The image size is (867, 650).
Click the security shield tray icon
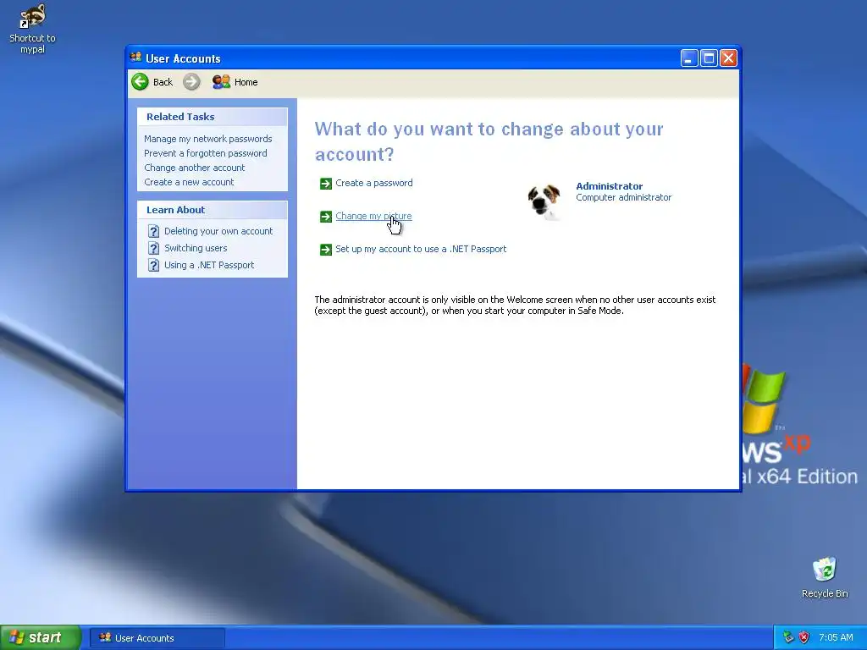[804, 637]
